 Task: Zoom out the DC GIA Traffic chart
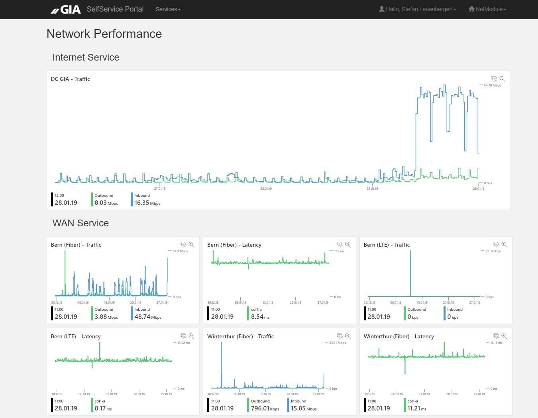coord(502,79)
